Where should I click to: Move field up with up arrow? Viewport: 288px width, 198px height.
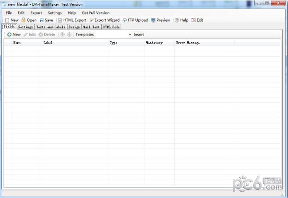(62, 35)
